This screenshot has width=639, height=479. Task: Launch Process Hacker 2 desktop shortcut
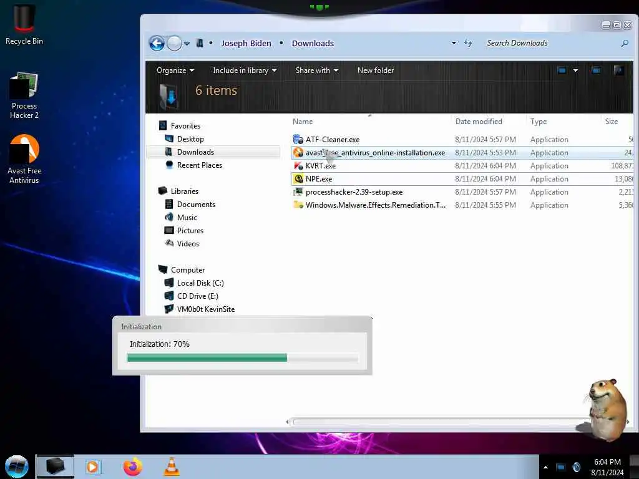click(24, 95)
